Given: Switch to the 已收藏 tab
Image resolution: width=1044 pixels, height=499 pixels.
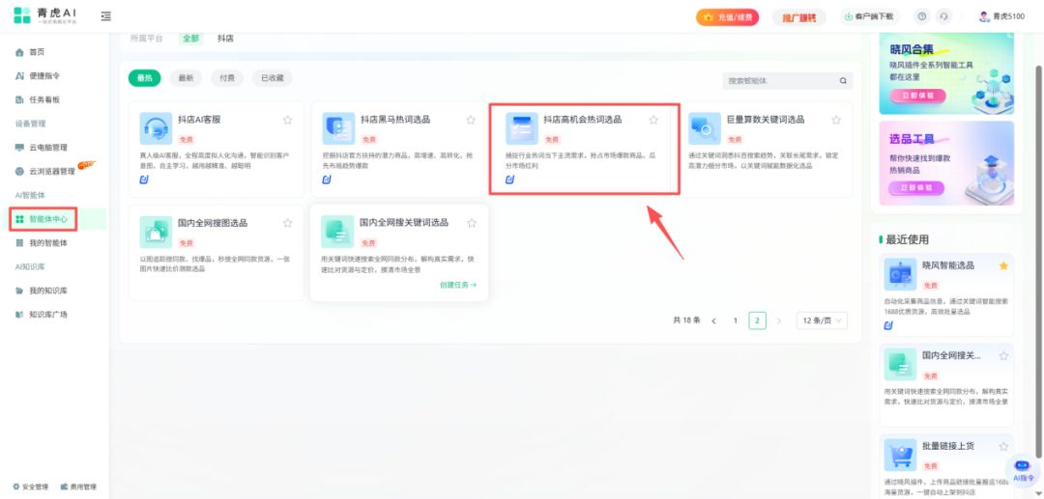Looking at the screenshot, I should [273, 78].
